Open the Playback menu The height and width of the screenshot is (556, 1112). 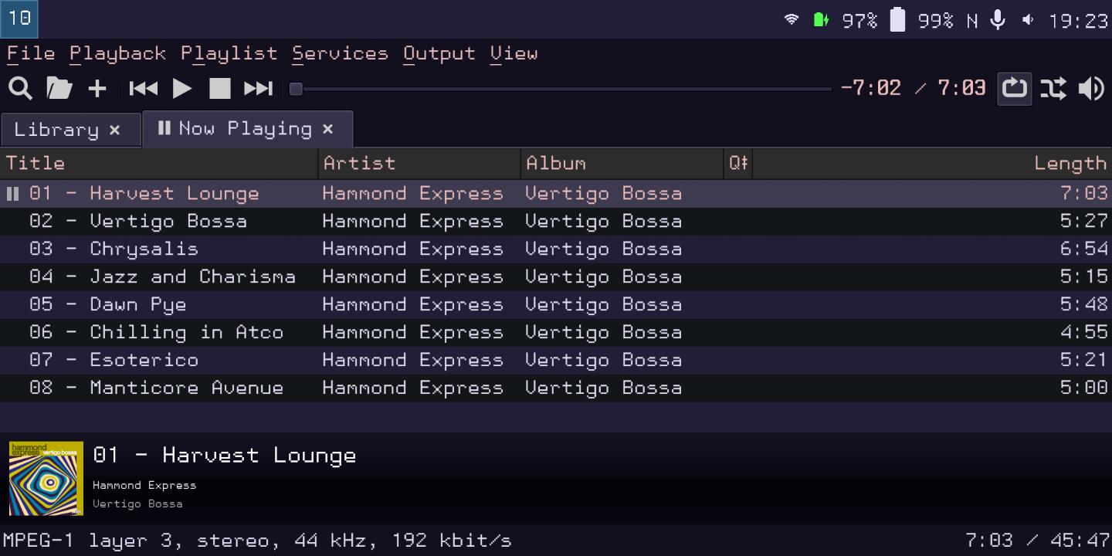pyautogui.click(x=117, y=53)
